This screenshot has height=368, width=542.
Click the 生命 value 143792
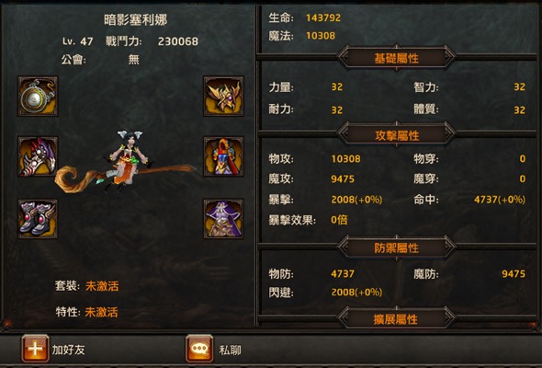point(323,17)
